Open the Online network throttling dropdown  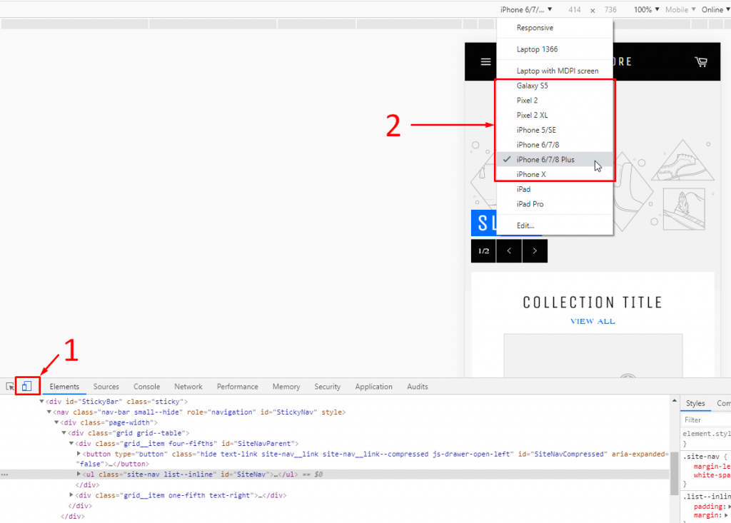[x=715, y=9]
